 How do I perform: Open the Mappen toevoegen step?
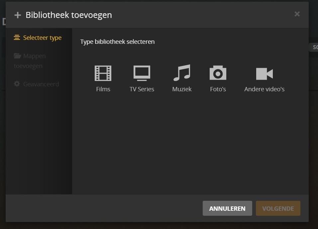[x=30, y=61]
